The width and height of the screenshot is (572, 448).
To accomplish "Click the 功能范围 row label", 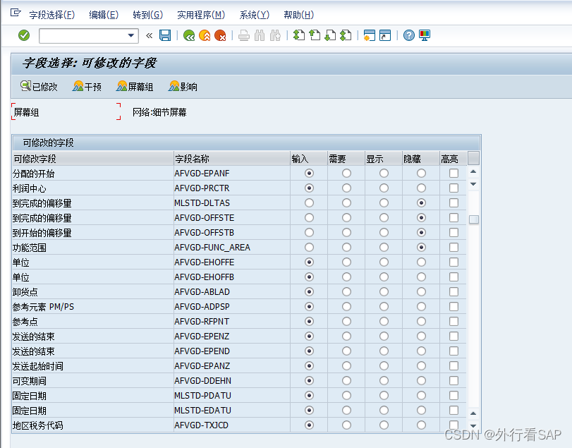I will [x=29, y=248].
